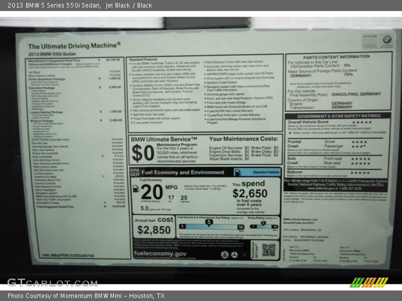Click the 'Overall Vehicle Score' rating row
The image size is (402, 301).
click(330, 122)
